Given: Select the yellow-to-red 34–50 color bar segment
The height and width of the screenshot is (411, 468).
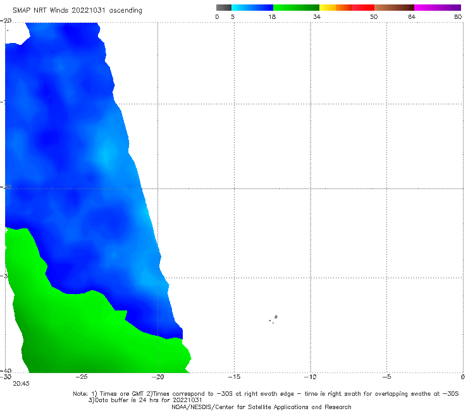Looking at the screenshot, I should coord(347,8).
